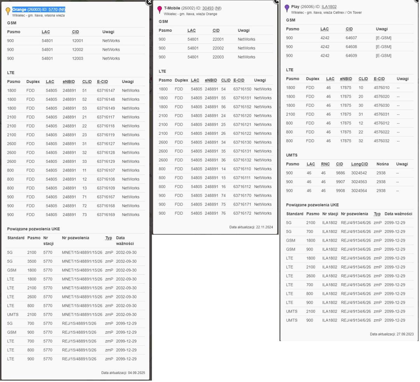This screenshot has height=382, width=420.
Task: Click the purple Play map pin icon
Action: (287, 8)
